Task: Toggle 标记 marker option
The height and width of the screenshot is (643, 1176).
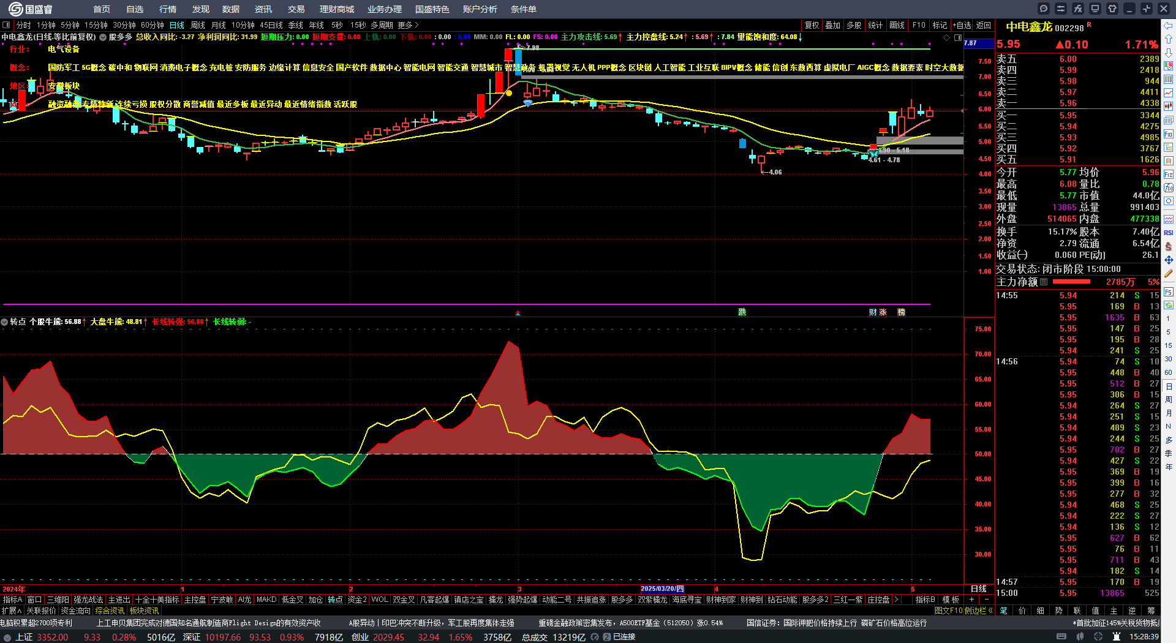Action: click(940, 25)
